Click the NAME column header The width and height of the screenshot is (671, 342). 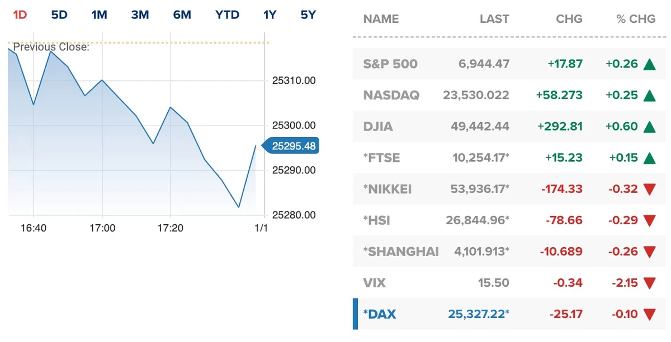(x=381, y=18)
